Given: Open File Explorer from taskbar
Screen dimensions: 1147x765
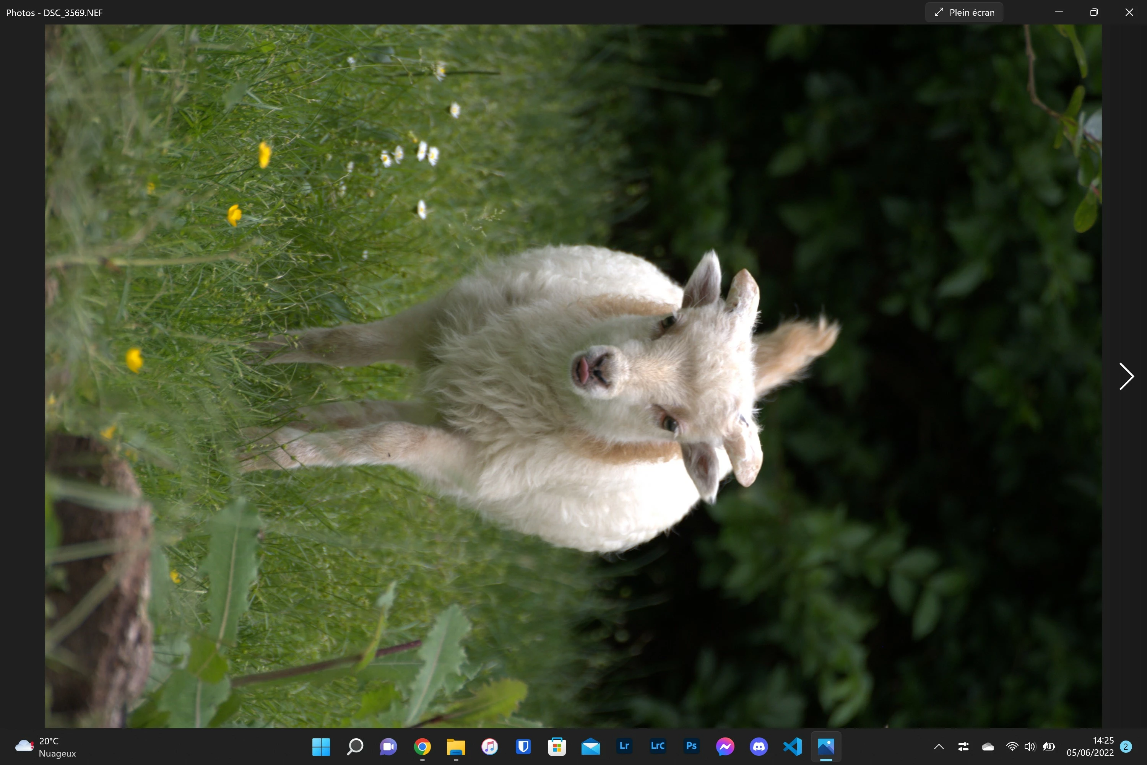Looking at the screenshot, I should [456, 747].
